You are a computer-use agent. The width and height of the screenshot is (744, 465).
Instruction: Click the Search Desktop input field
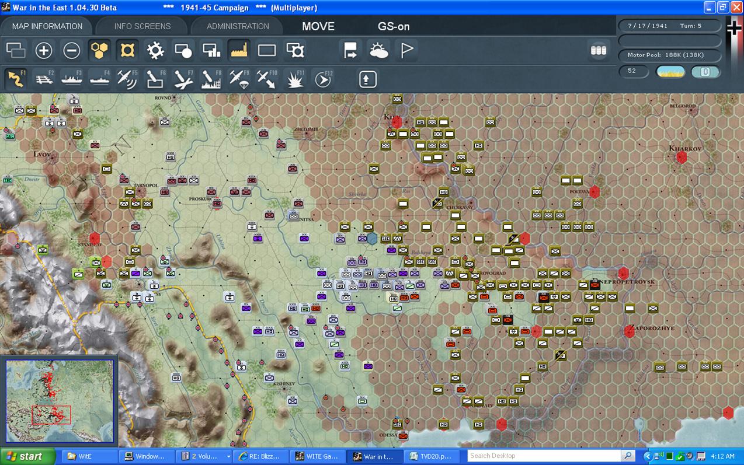544,456
